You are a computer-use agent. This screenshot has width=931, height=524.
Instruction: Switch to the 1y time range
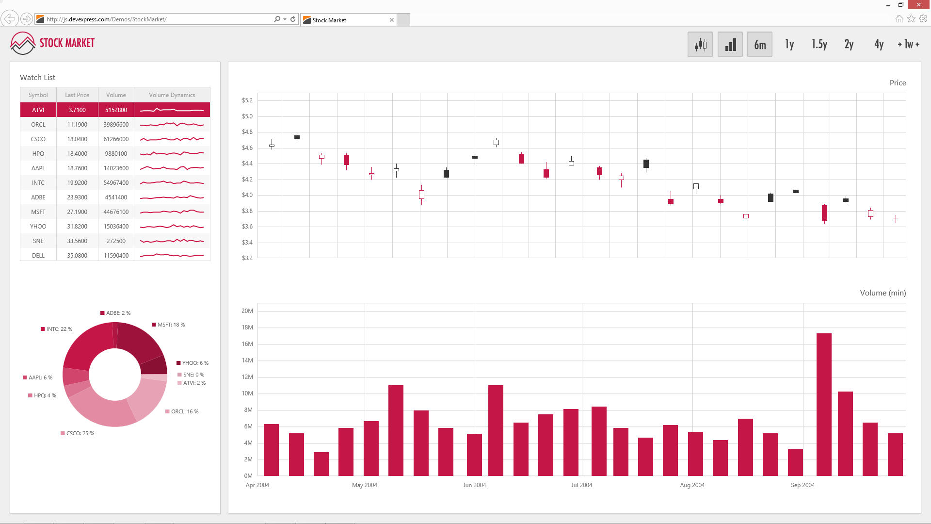[x=789, y=45]
